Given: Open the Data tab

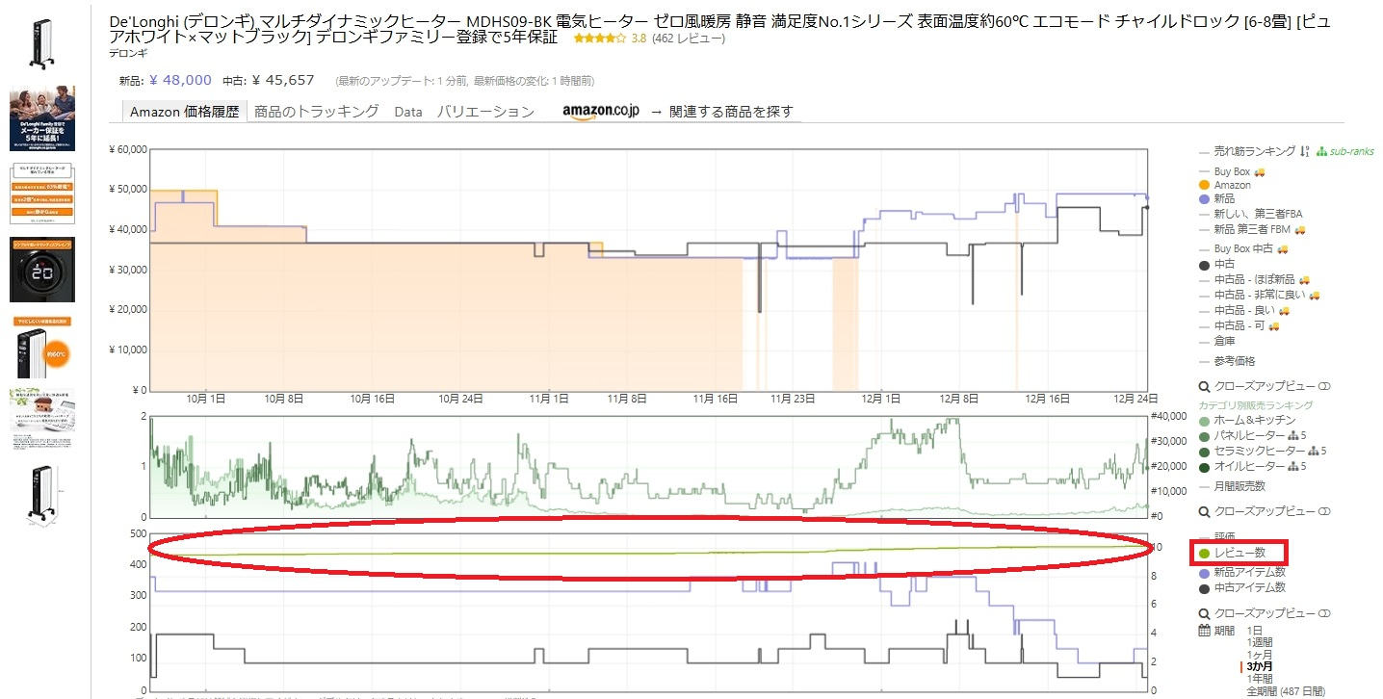Looking at the screenshot, I should coord(408,112).
